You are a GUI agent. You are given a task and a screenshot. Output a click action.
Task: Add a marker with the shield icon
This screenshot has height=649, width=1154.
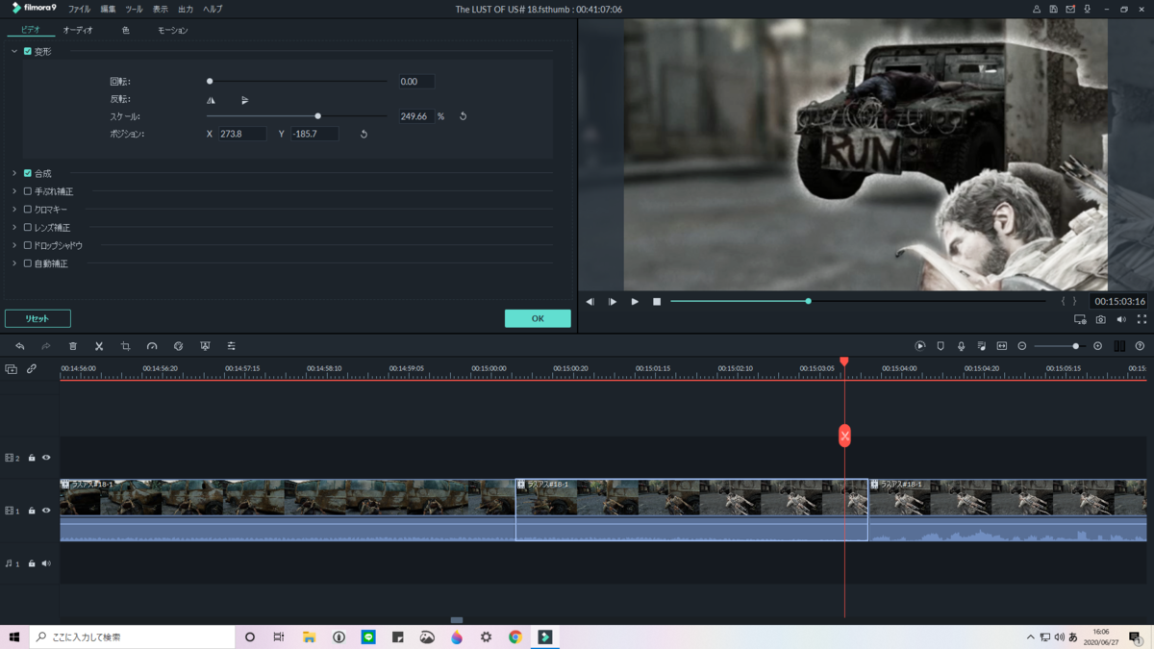[941, 346]
